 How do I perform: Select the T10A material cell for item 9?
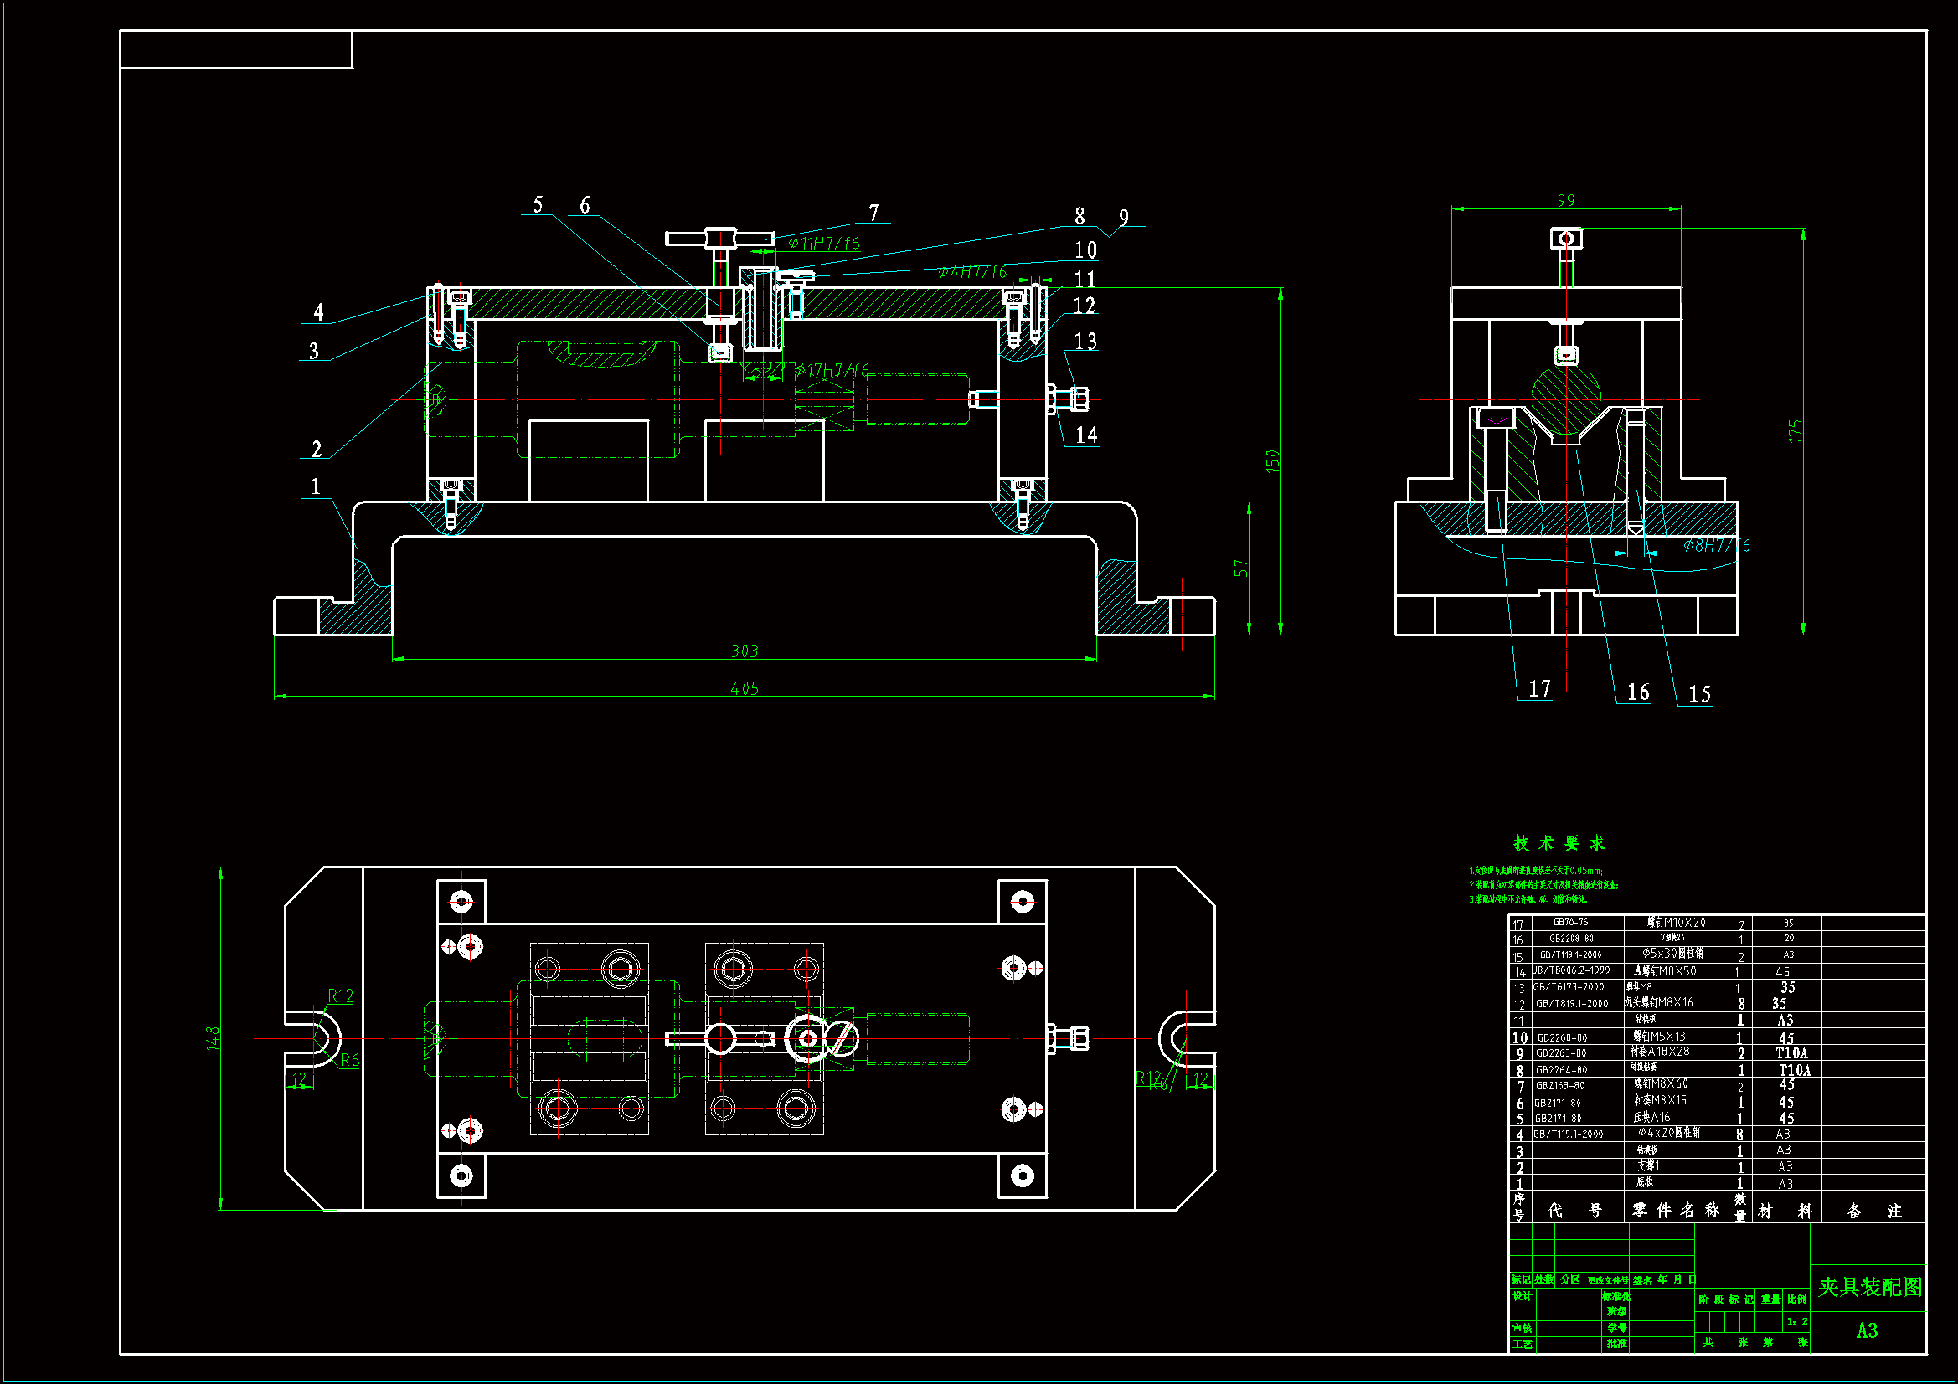coord(1791,1053)
